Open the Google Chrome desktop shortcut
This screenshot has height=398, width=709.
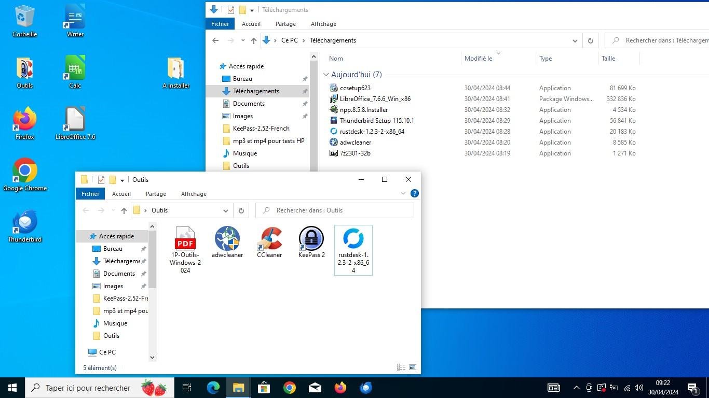click(25, 175)
